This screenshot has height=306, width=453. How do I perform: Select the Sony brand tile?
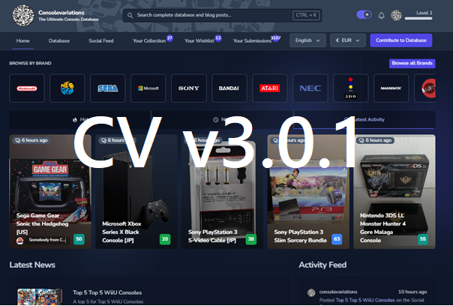coord(189,88)
